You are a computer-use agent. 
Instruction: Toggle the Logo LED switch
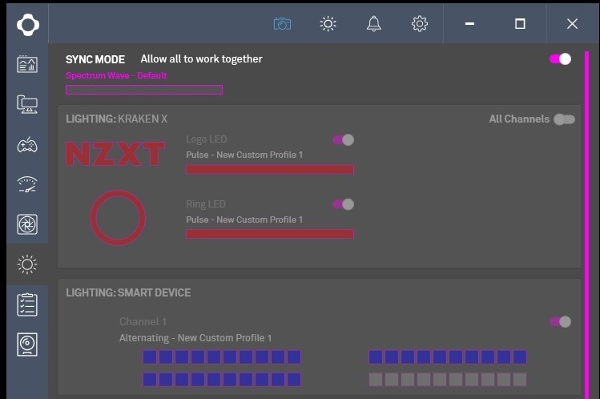343,140
